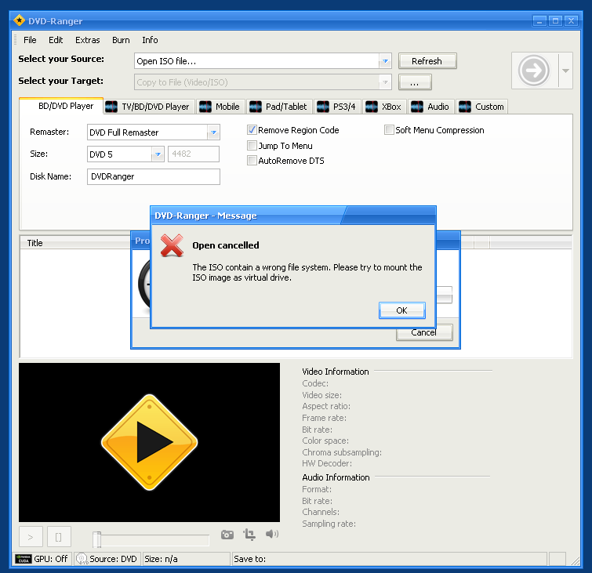
Task: Expand the Remaster mode dropdown
Action: [213, 132]
